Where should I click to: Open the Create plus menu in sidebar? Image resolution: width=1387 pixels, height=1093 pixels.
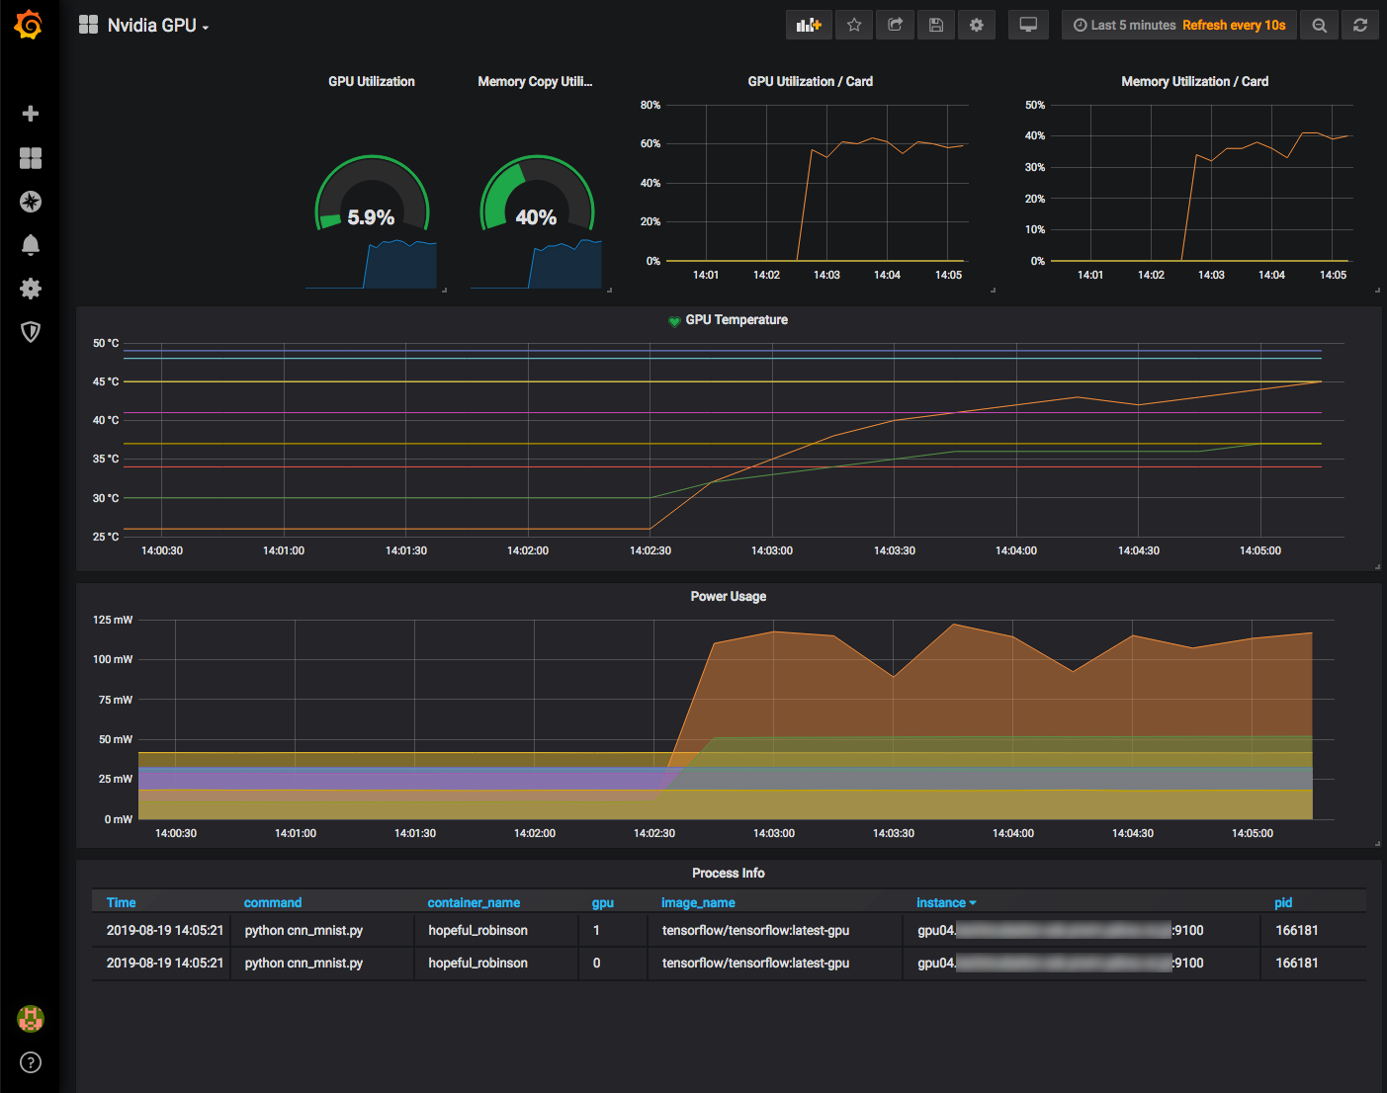31,114
